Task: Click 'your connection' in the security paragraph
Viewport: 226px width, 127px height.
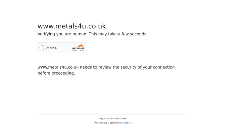Action: point(159,67)
